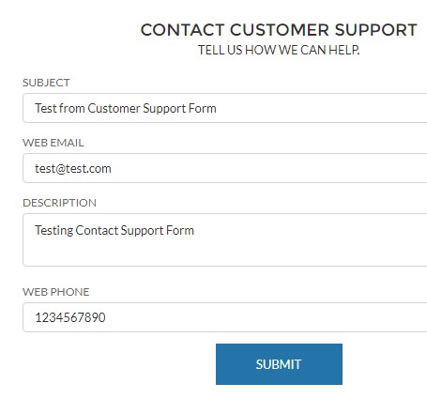
Task: Click the word 'Contact' in the Description text
Action: coord(97,231)
